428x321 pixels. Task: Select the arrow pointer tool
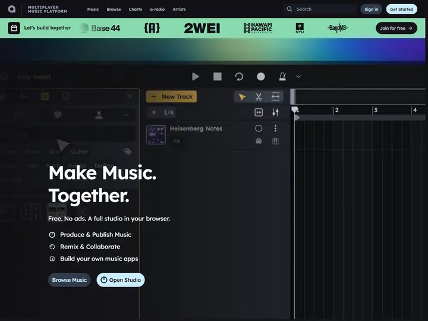[242, 97]
